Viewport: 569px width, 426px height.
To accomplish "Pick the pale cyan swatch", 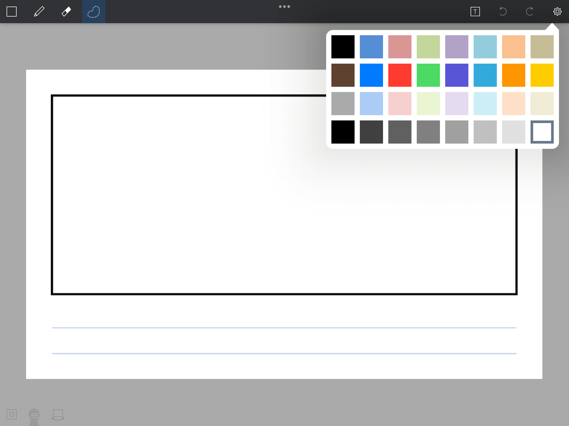I will click(485, 104).
